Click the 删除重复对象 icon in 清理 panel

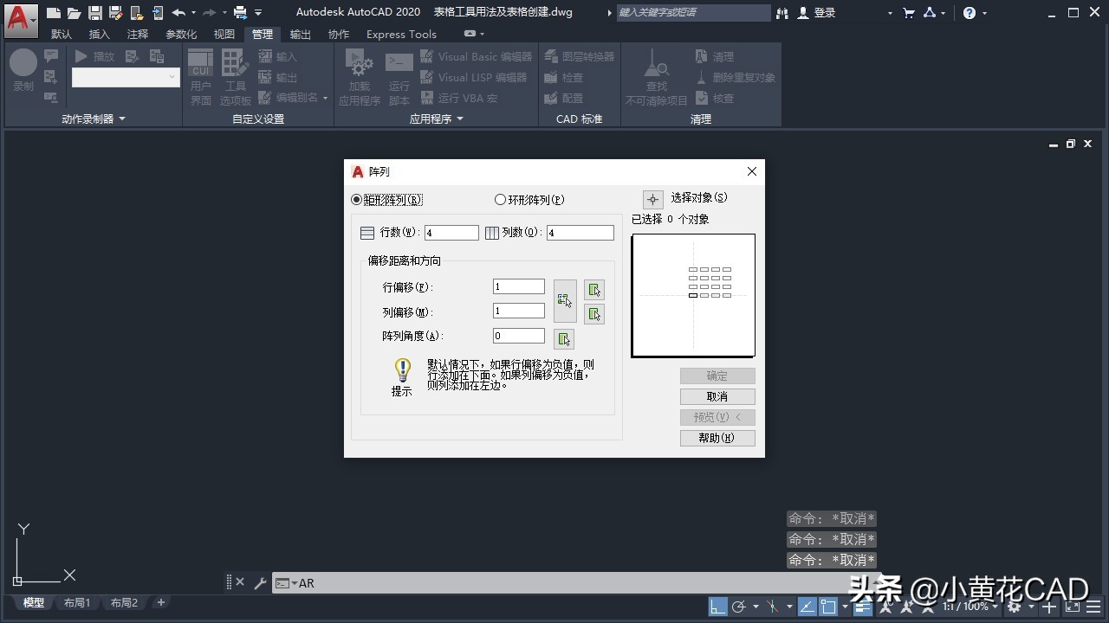click(702, 77)
